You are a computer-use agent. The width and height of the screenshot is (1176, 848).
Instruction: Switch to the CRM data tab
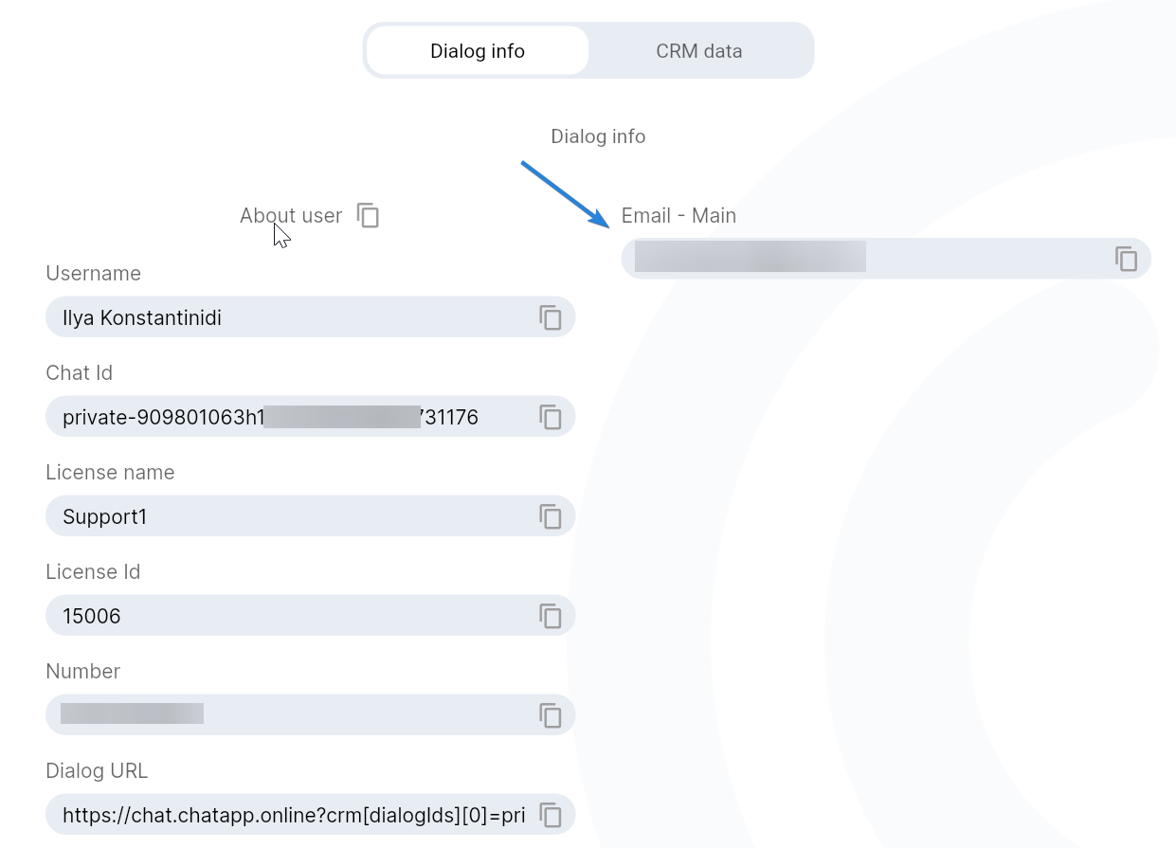click(698, 51)
